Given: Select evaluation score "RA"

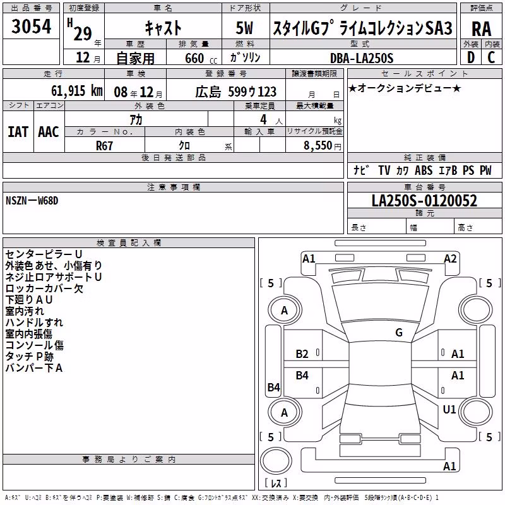Looking at the screenshot, I should tap(482, 29).
